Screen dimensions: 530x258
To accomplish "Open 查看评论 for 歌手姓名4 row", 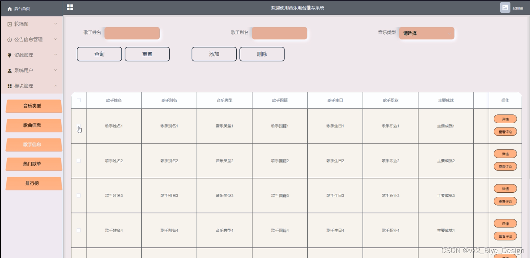I will click(x=505, y=236).
